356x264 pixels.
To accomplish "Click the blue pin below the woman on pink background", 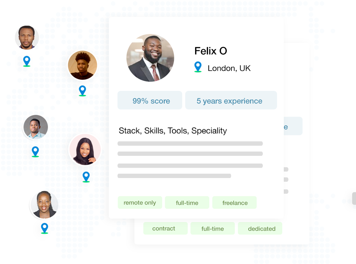I will pos(86,177).
